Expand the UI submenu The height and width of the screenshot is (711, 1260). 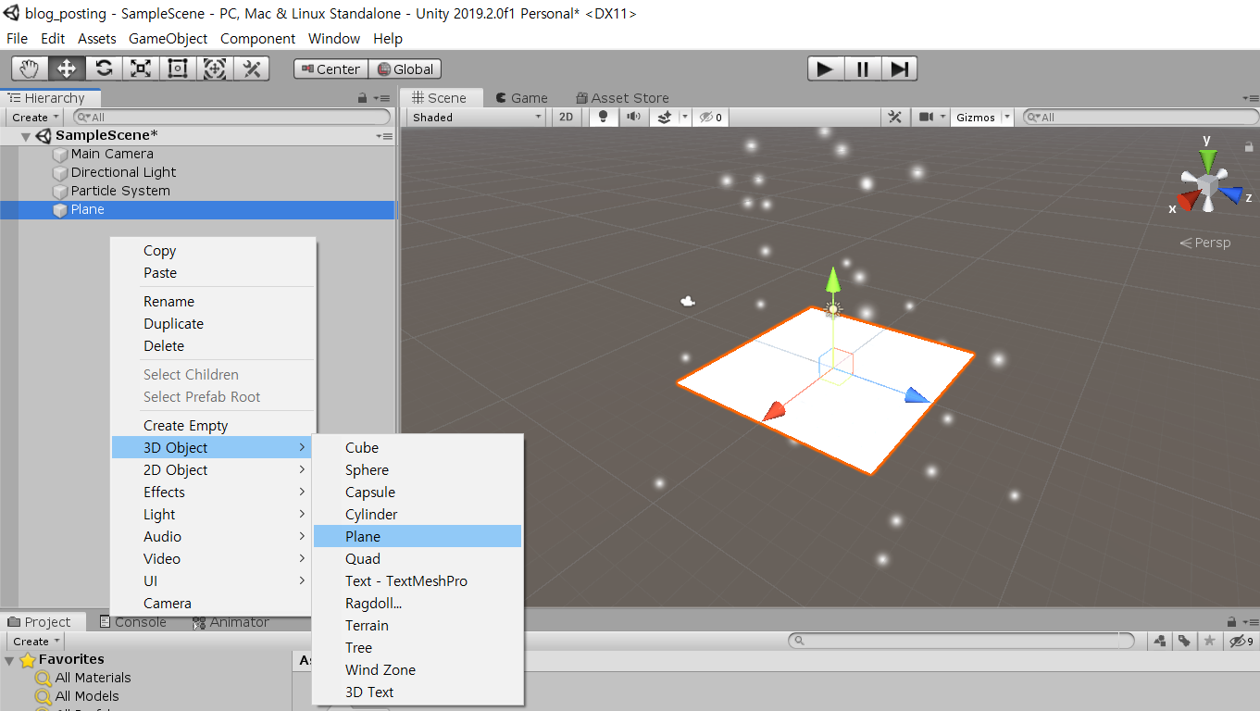tap(213, 581)
